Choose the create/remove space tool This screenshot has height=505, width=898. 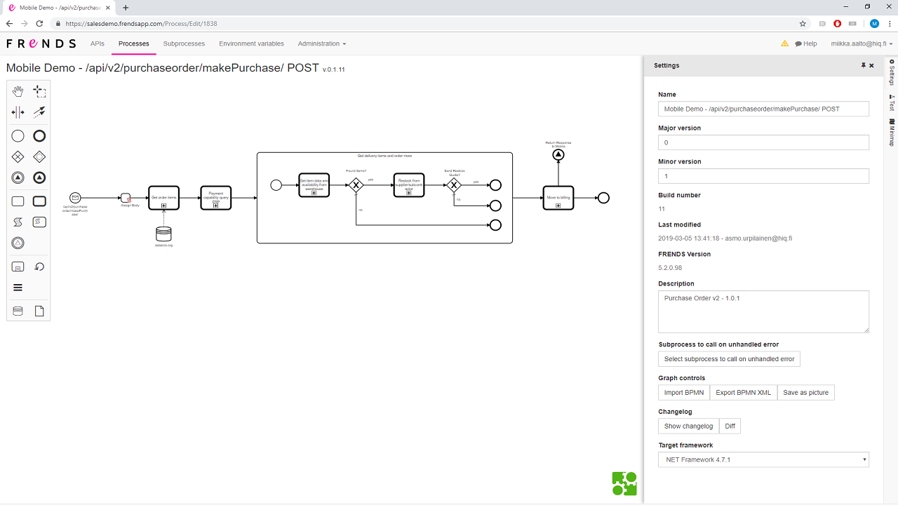(18, 112)
